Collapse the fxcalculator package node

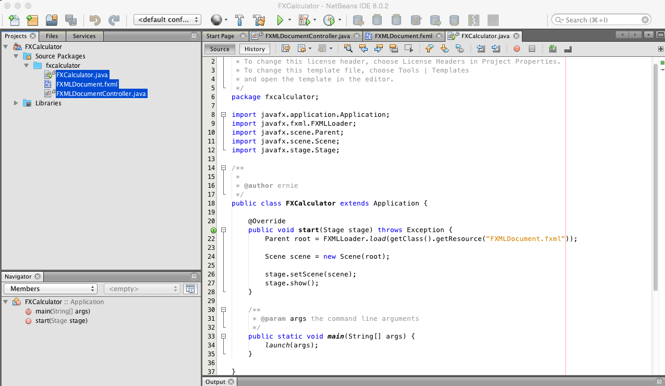tap(26, 66)
